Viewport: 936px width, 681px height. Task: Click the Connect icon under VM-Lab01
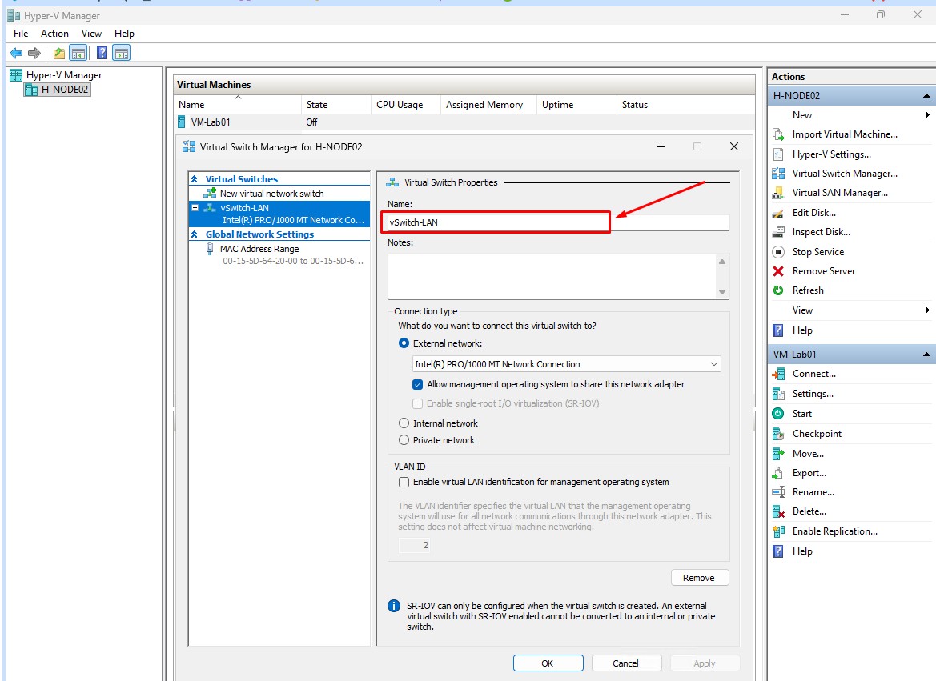coord(778,374)
